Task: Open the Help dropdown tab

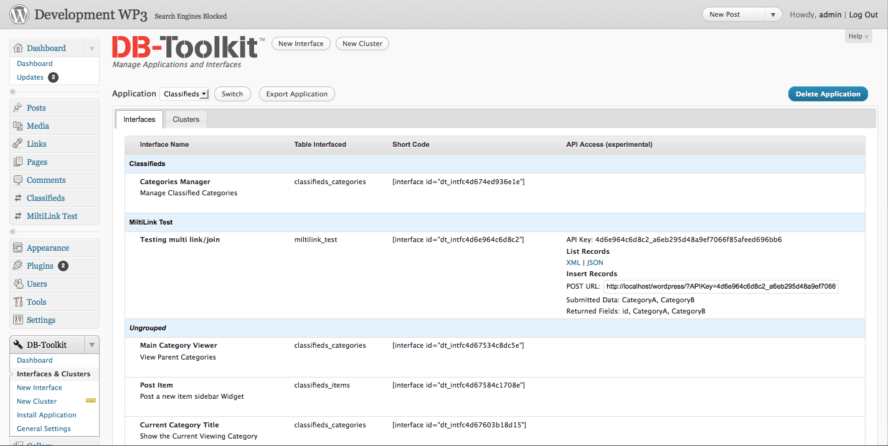Action: point(859,37)
